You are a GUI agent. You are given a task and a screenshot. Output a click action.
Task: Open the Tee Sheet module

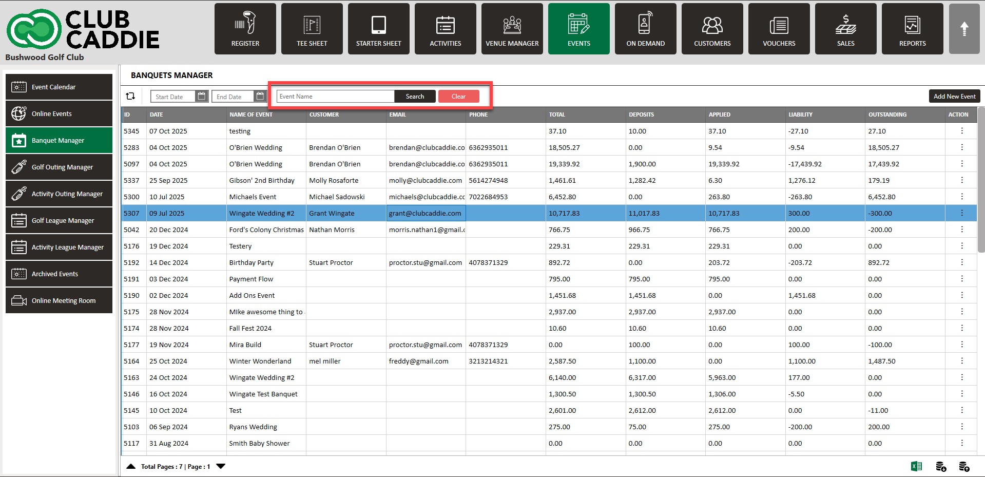[x=312, y=29]
